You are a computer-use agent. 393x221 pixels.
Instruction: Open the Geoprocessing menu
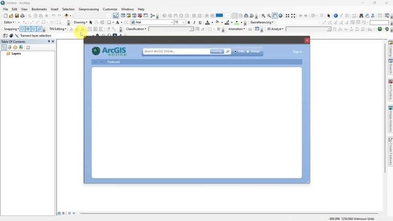click(88, 9)
